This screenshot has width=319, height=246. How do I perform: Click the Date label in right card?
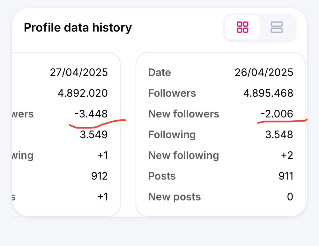click(x=159, y=73)
